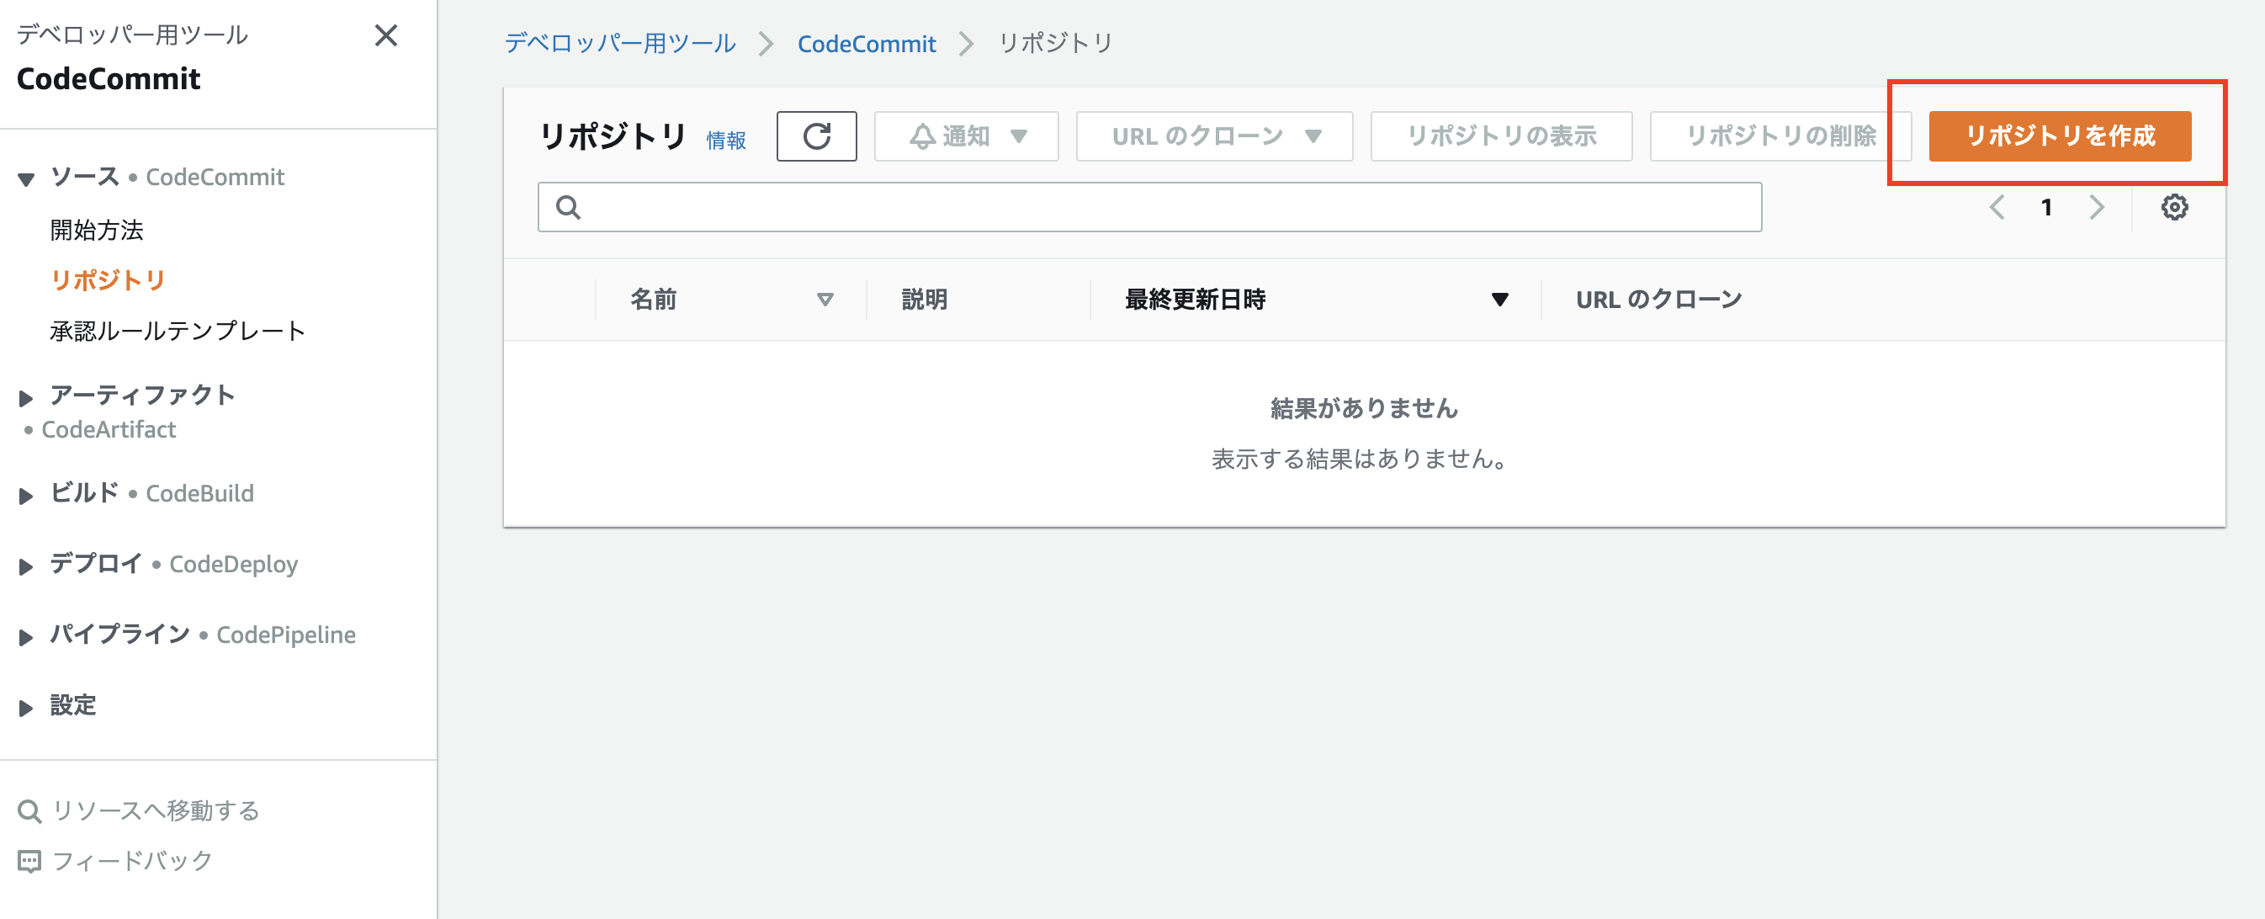The height and width of the screenshot is (919, 2265).
Task: Focus the repository search input field
Action: [x=1149, y=208]
